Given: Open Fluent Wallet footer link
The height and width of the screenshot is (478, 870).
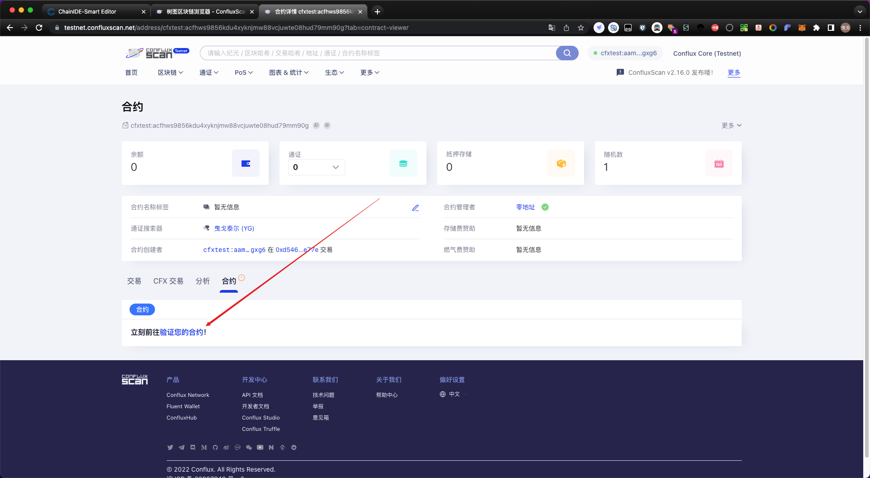Looking at the screenshot, I should [x=183, y=406].
